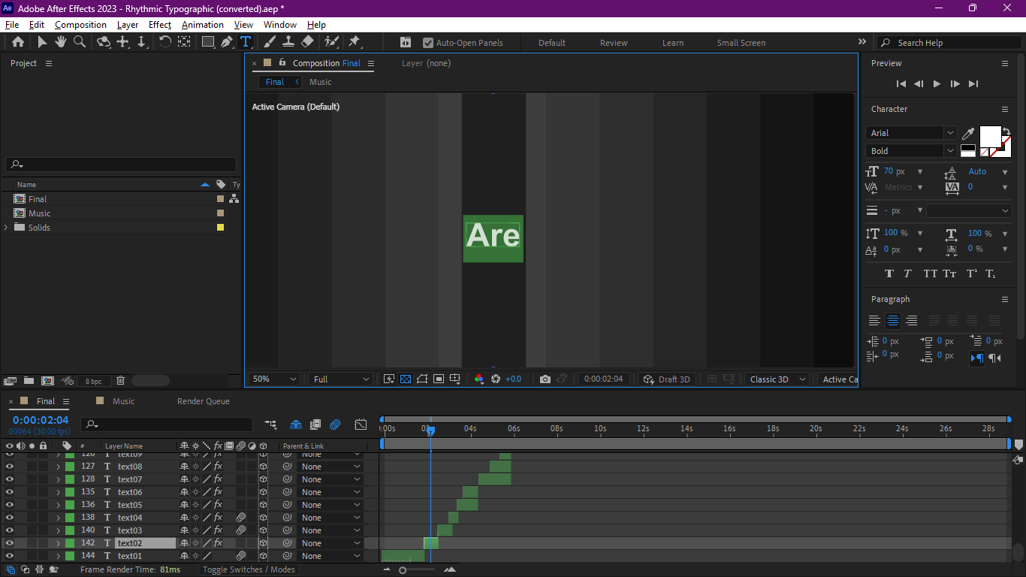Switch to Render Queue tab
Screen dimensions: 1026x577
click(204, 401)
